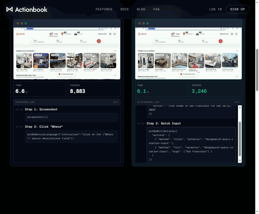Select the Homes tab icon in the Orlando demo
The image size is (259, 214).
point(51,34)
